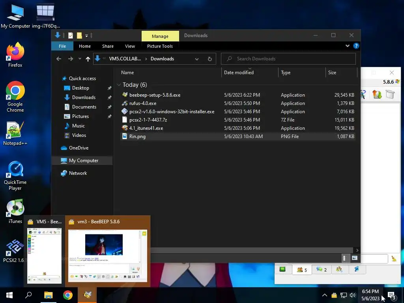The height and width of the screenshot is (303, 404).
Task: Open the Notepad++ desktop shortcut
Action: tap(15, 133)
